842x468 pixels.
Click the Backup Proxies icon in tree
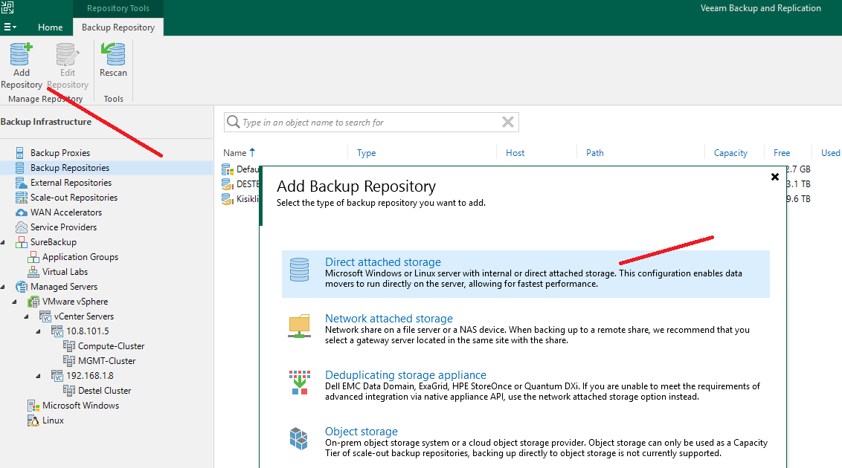[20, 153]
